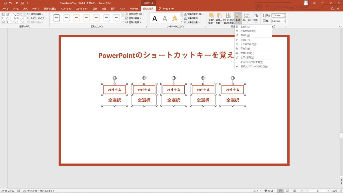
Task: Choose 右揃え(R) from align menu
Action: click(253, 35)
